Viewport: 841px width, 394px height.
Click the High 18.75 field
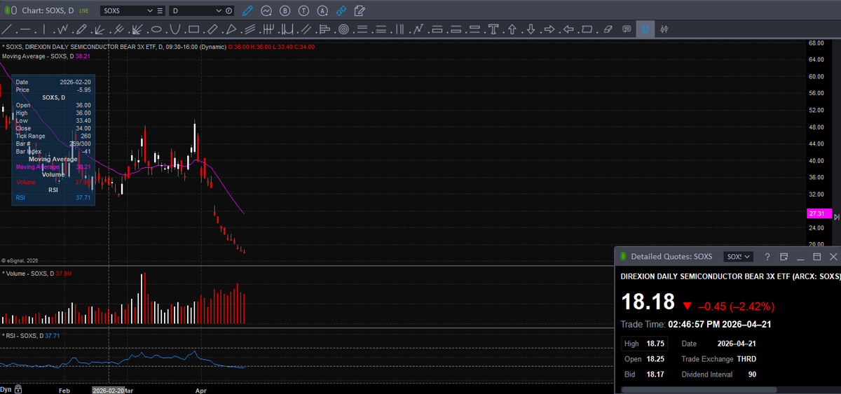pyautogui.click(x=645, y=344)
